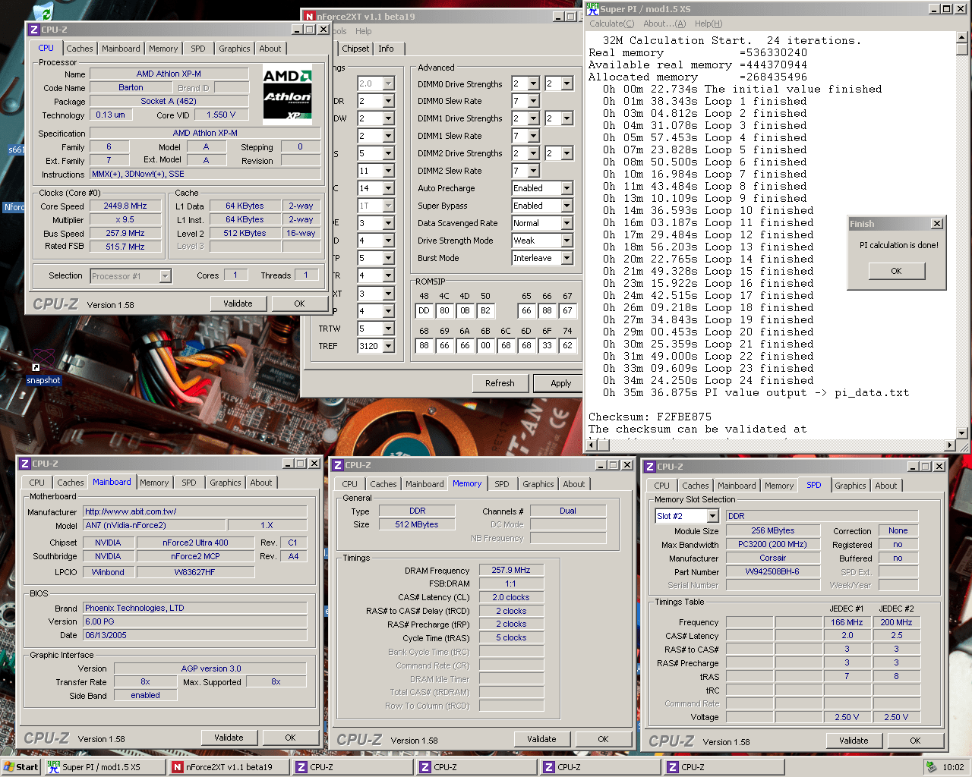Viewport: 972px width, 777px height.
Task: Open the Graphics tab in top CPU-Z window
Action: pos(235,49)
